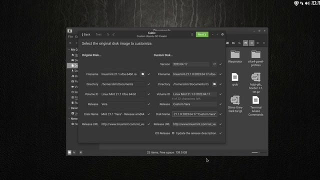320x180 pixels.
Task: Open Pictures in the file manager sidebar
Action: pos(74,81)
